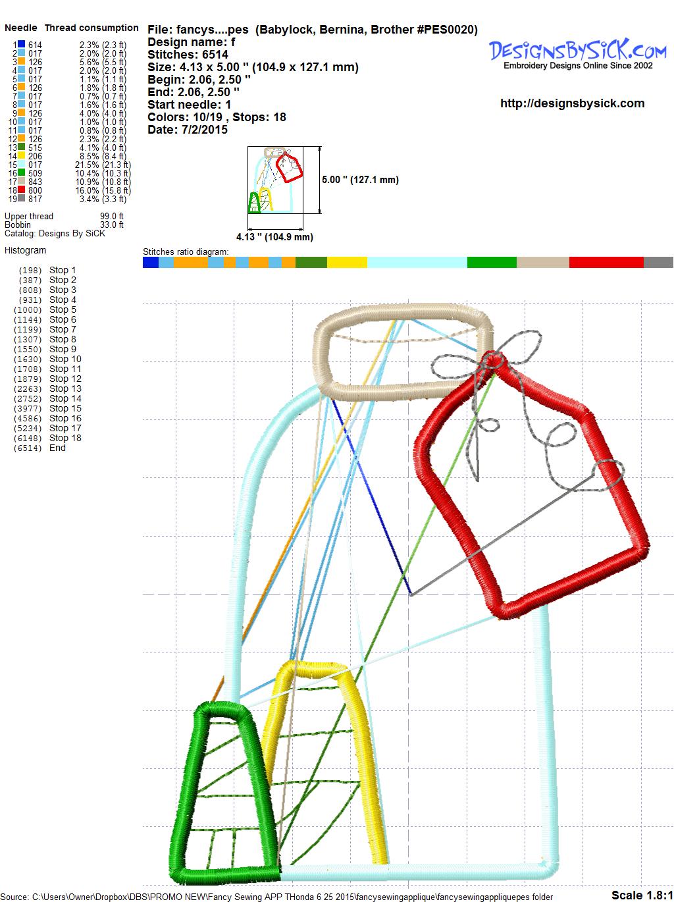
Task: Click tan segment of stitches ratio bar
Action: point(542,263)
